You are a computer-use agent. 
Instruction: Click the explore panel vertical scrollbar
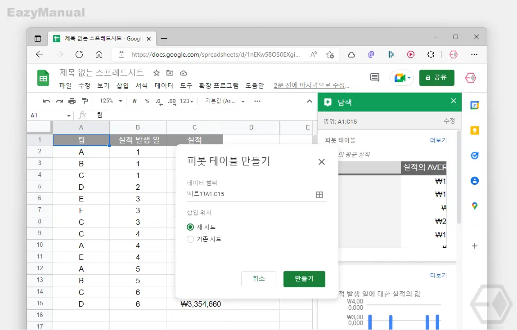point(459,178)
